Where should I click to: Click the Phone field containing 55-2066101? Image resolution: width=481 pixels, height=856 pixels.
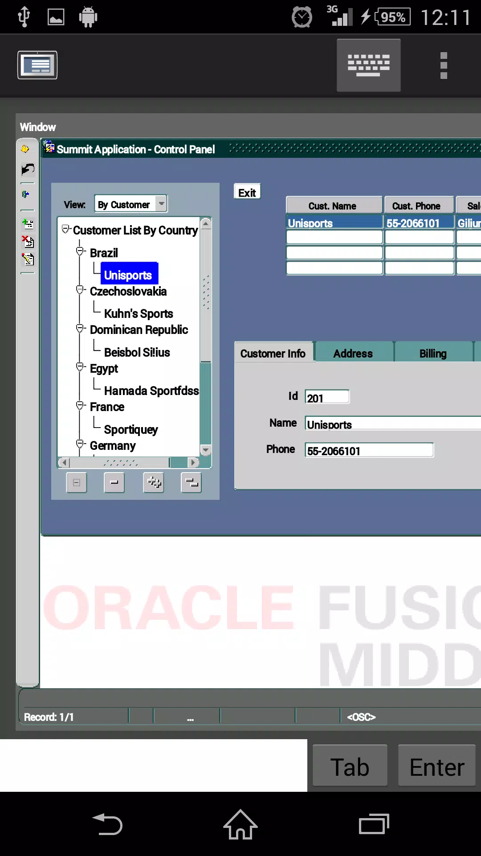369,450
